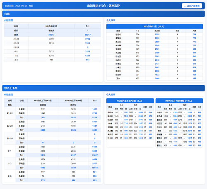
Task: Click plain 7790 in the 21-22 row
Action: 51,39
